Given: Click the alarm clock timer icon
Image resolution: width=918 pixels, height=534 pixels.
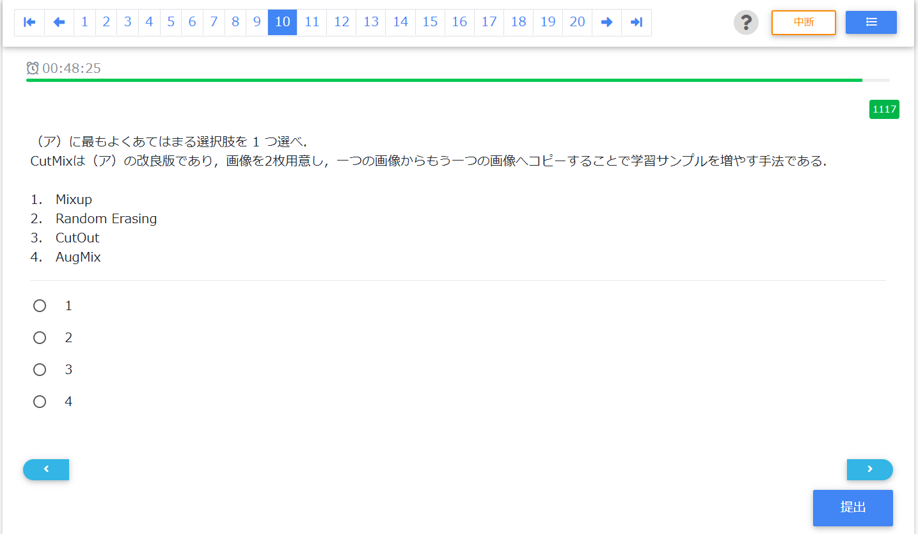Looking at the screenshot, I should (x=33, y=68).
